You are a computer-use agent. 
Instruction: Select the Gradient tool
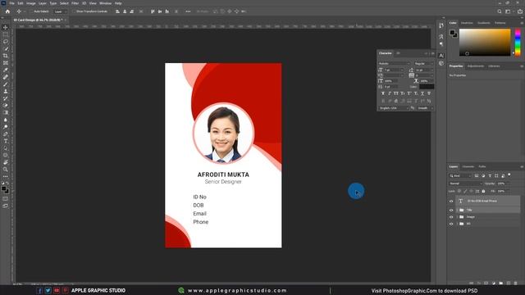point(6,113)
